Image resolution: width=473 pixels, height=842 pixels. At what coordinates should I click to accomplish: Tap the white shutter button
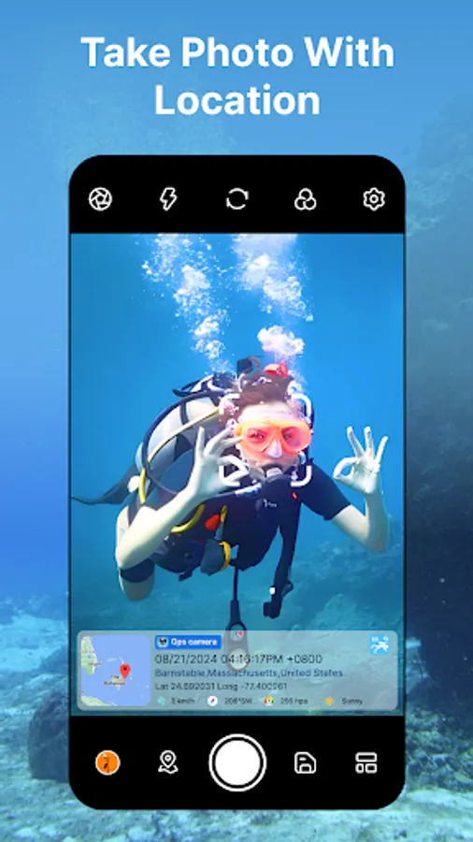click(x=237, y=762)
